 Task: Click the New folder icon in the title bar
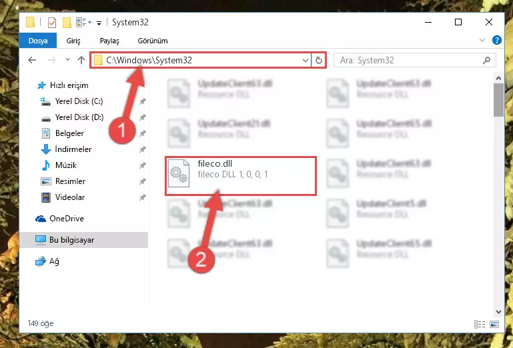pos(67,22)
